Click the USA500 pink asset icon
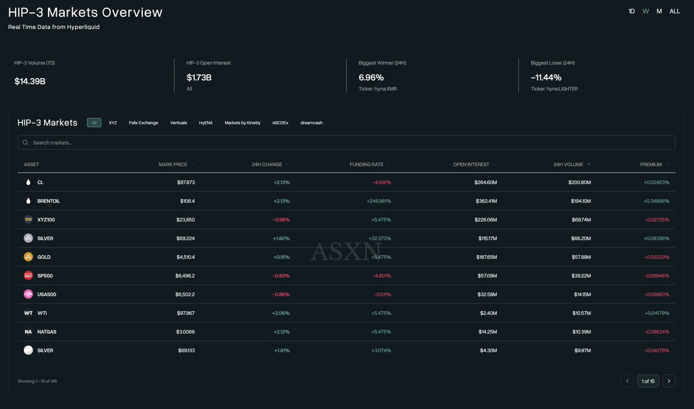Image resolution: width=694 pixels, height=409 pixels. point(28,294)
